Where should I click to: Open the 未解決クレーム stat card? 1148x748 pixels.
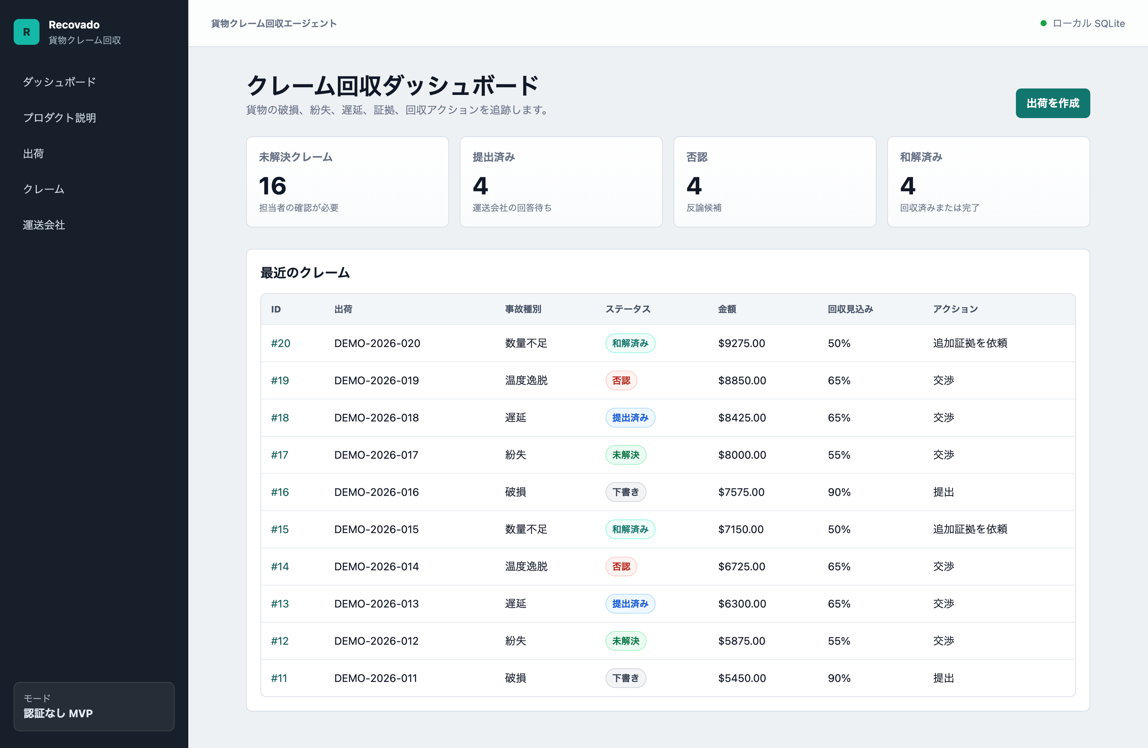pyautogui.click(x=347, y=181)
